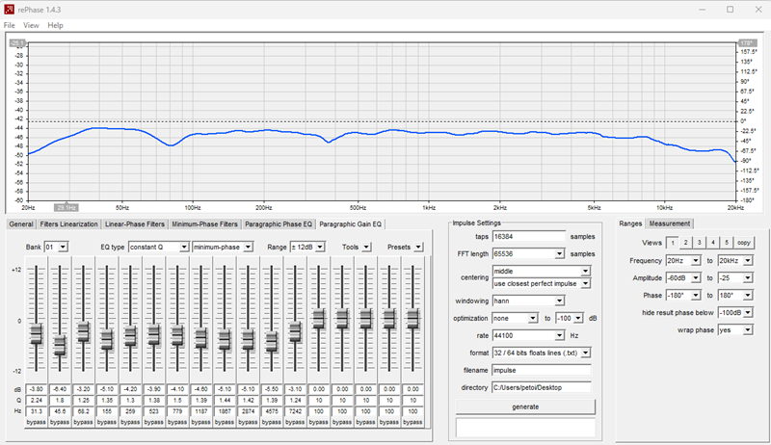The image size is (771, 445).
Task: Click the Q value field showing 2.24
Action: coord(36,401)
